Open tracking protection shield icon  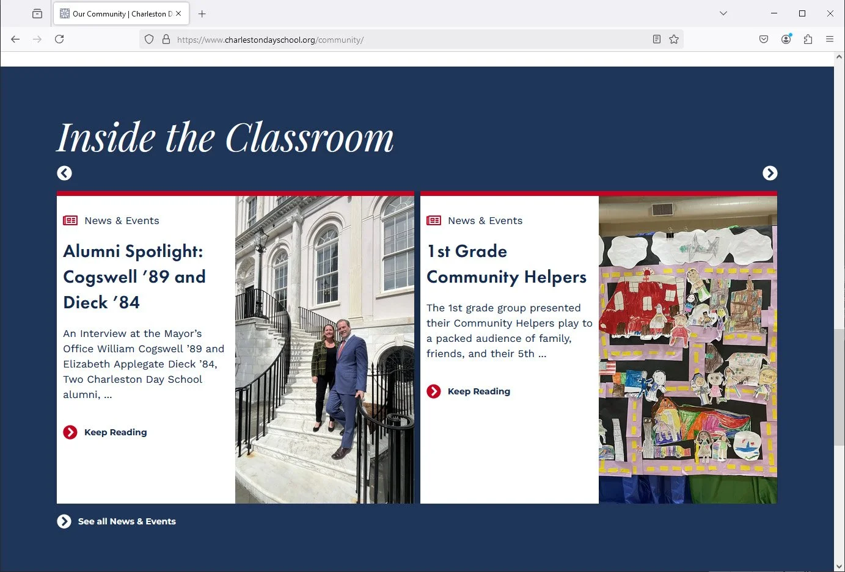click(x=149, y=40)
